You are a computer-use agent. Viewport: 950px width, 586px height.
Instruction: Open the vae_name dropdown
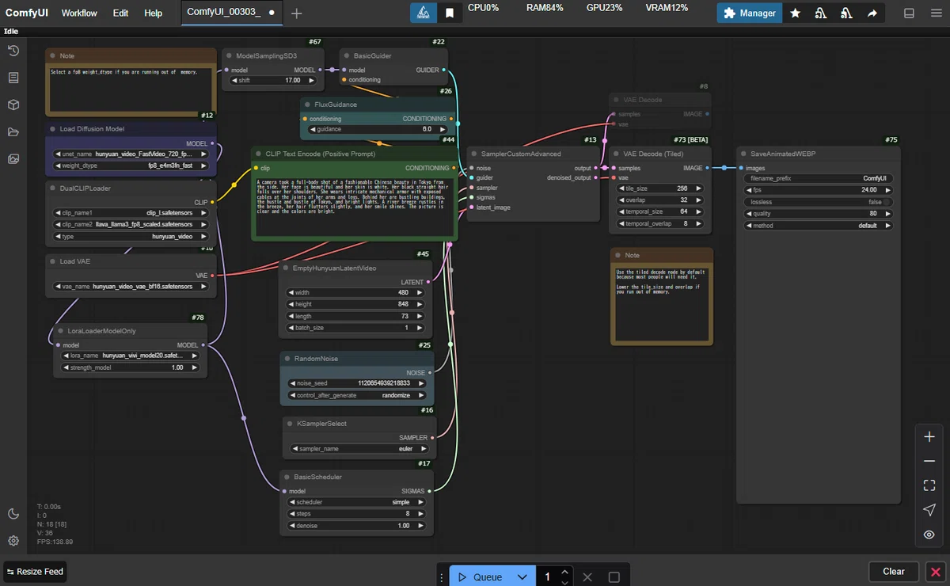131,287
